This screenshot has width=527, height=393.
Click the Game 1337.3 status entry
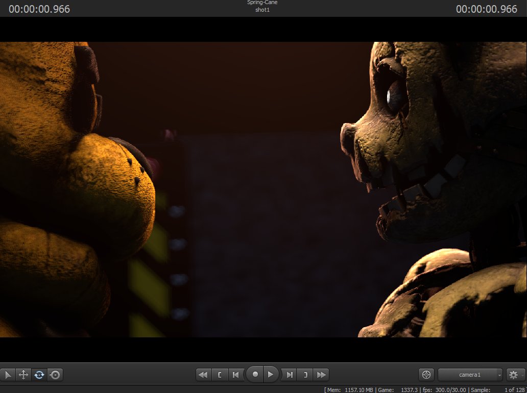click(398, 389)
